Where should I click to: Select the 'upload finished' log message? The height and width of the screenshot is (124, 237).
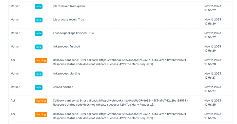[63, 87]
